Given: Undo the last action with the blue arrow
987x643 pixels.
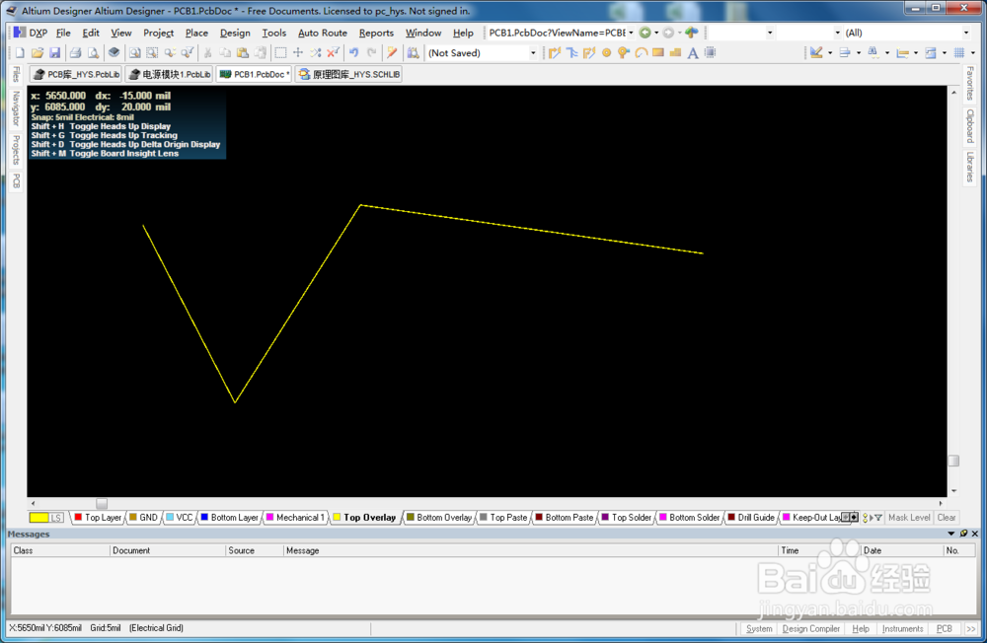Looking at the screenshot, I should pos(353,53).
